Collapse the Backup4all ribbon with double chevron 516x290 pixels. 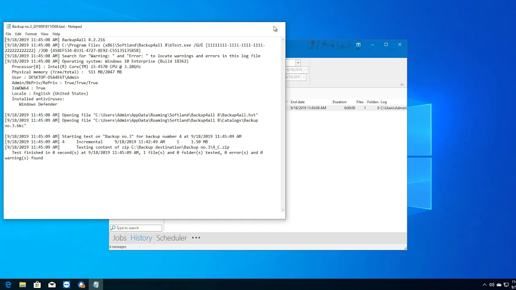coord(402,85)
